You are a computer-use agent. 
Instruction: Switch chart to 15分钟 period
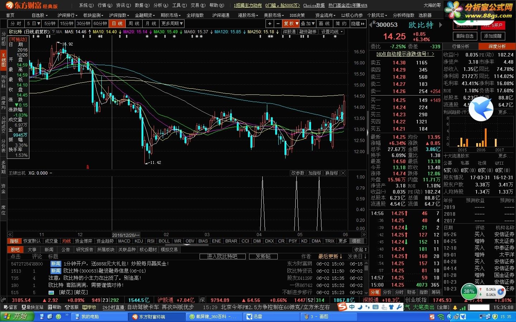click(67, 24)
